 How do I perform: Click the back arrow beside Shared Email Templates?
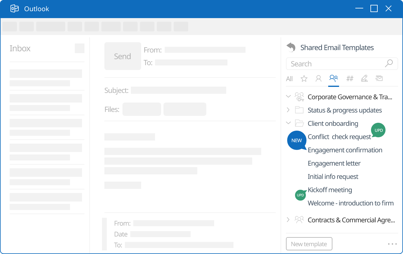290,47
